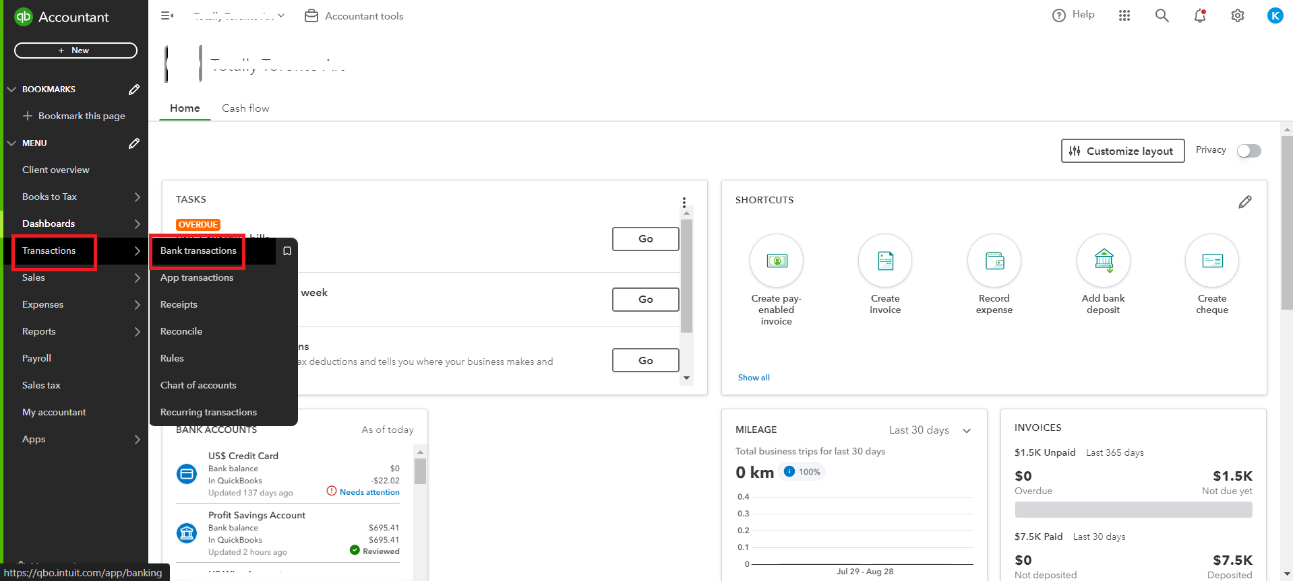Open the settings gear icon
Screen dimensions: 1293x581
[1238, 15]
